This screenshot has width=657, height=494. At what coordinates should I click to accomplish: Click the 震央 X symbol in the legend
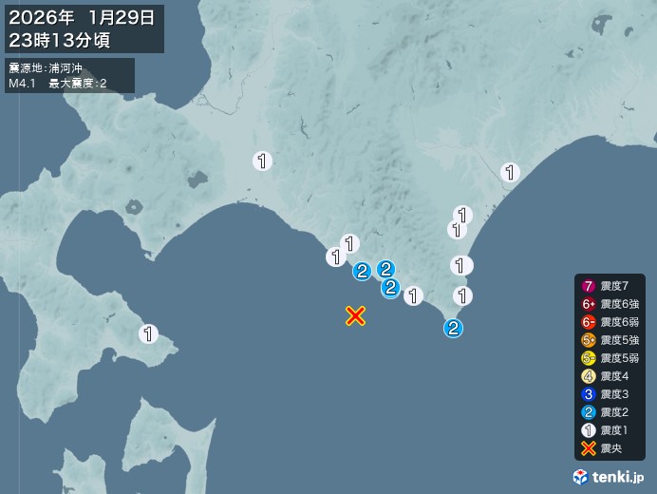coord(589,448)
